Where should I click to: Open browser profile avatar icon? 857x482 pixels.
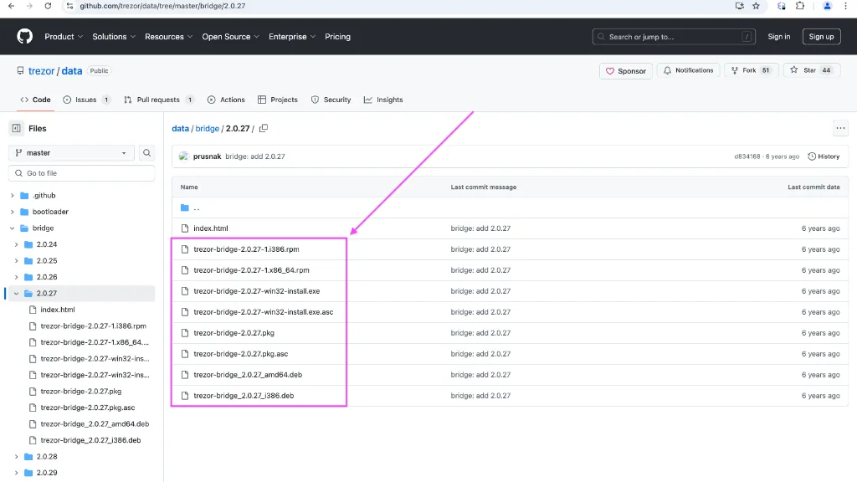click(827, 6)
